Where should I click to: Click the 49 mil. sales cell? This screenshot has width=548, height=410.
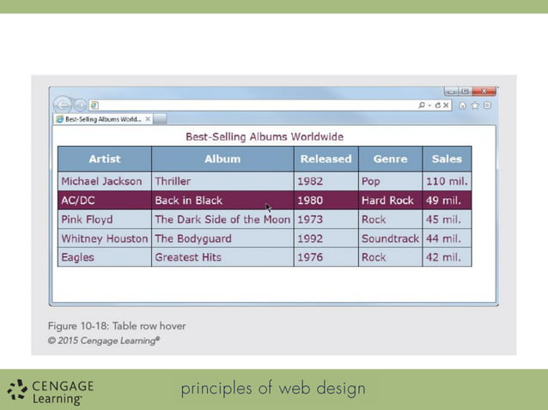447,201
